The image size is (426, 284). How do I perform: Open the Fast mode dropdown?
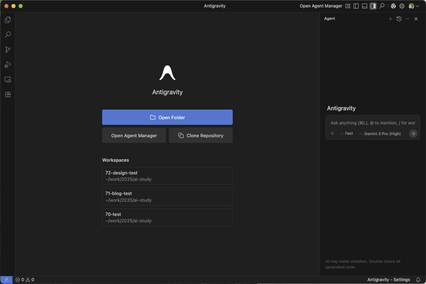pyautogui.click(x=347, y=134)
